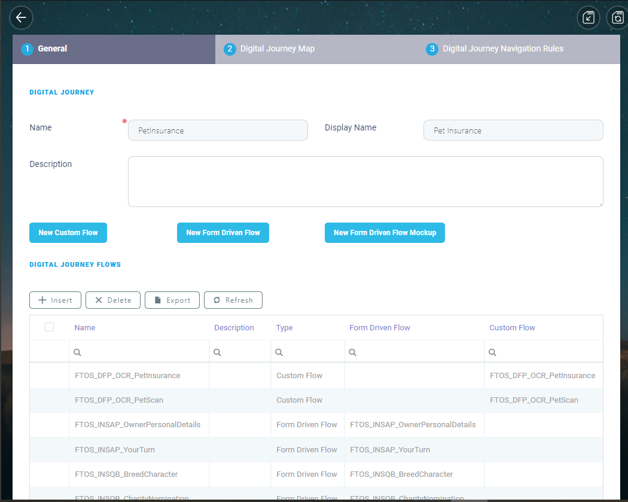Focus the Description text area

(x=365, y=181)
